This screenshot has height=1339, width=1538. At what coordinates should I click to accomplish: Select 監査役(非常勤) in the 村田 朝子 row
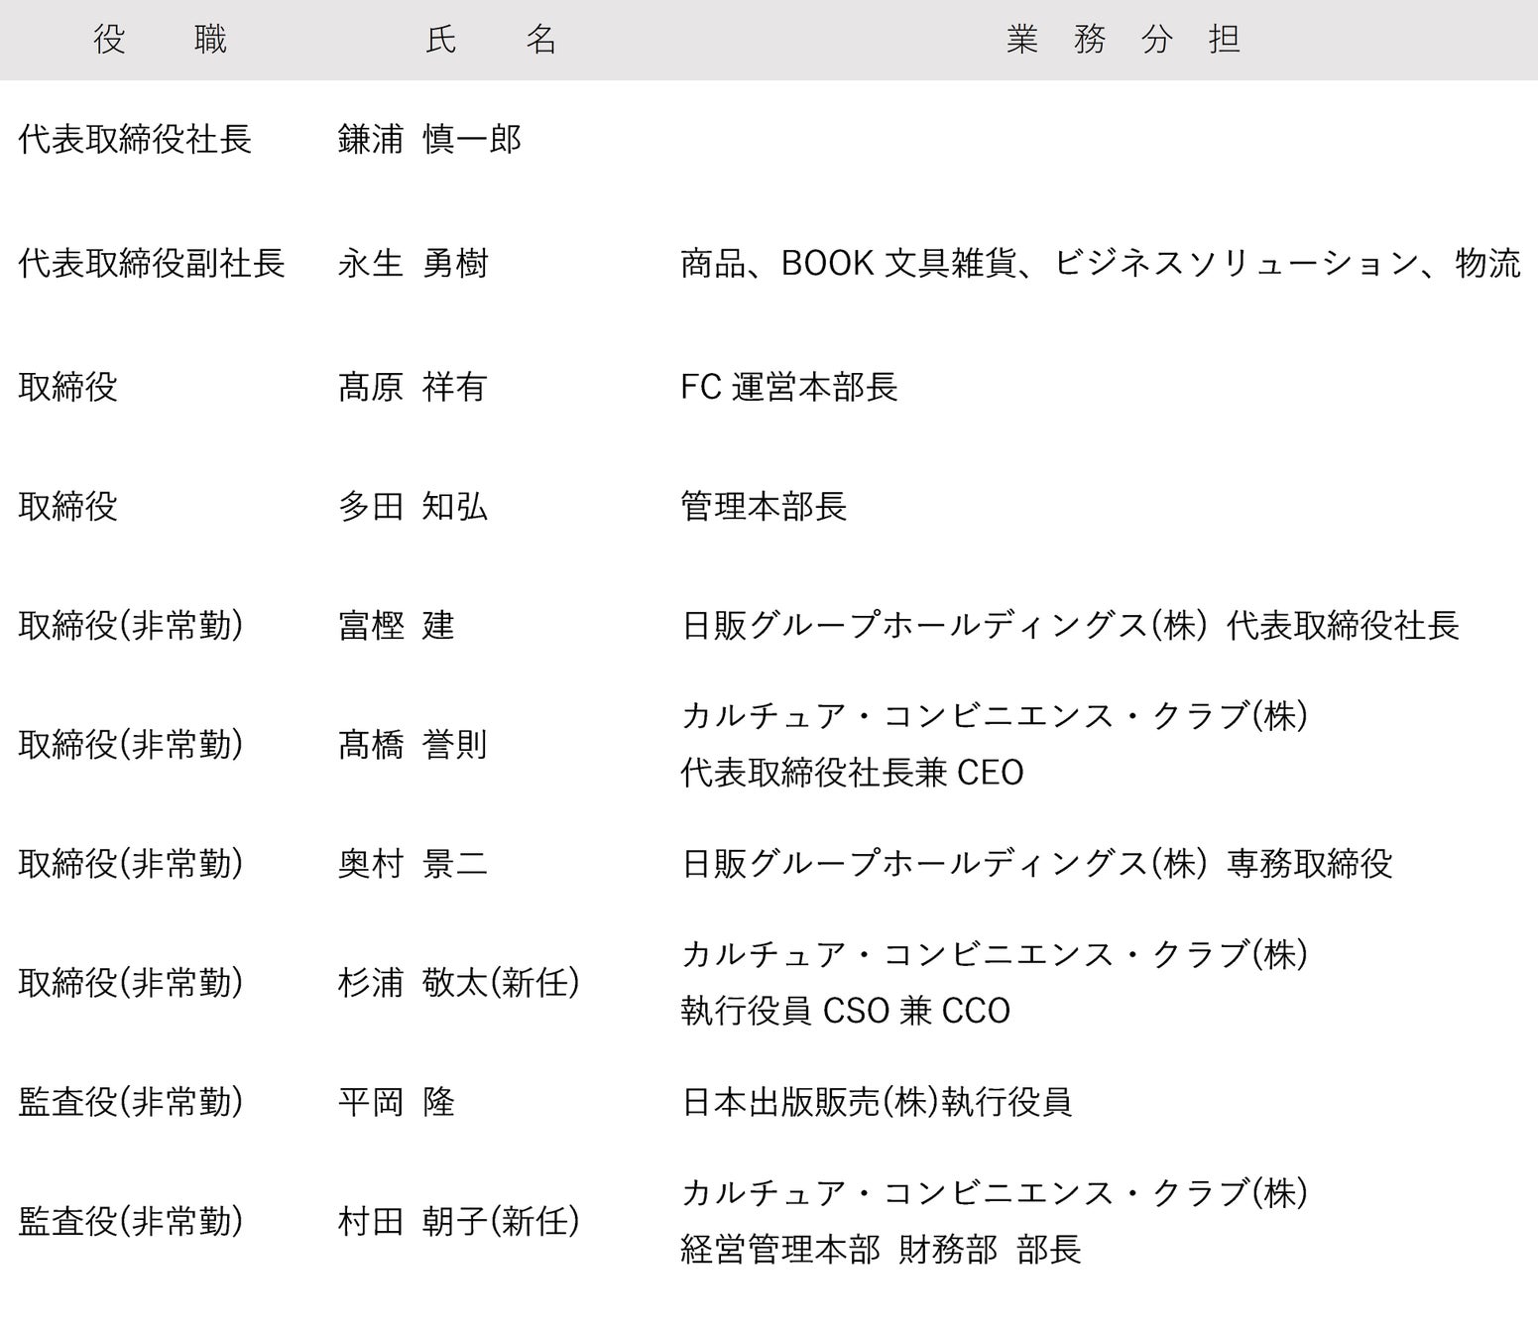tap(131, 1221)
